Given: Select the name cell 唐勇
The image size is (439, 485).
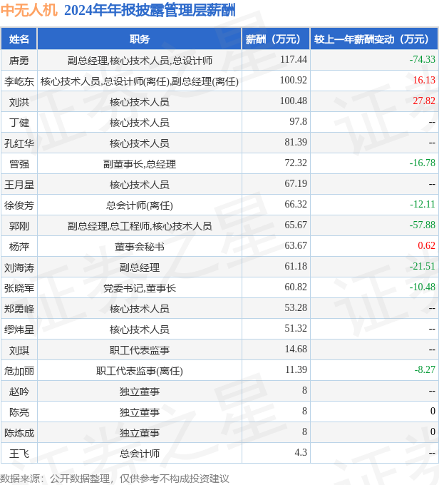Looking at the screenshot, I should tap(19, 61).
